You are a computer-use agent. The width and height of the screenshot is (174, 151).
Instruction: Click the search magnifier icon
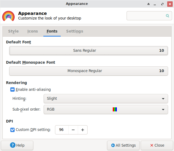(x=167, y=16)
